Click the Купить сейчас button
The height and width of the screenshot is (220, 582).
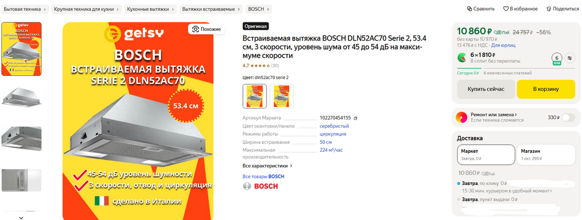point(486,89)
